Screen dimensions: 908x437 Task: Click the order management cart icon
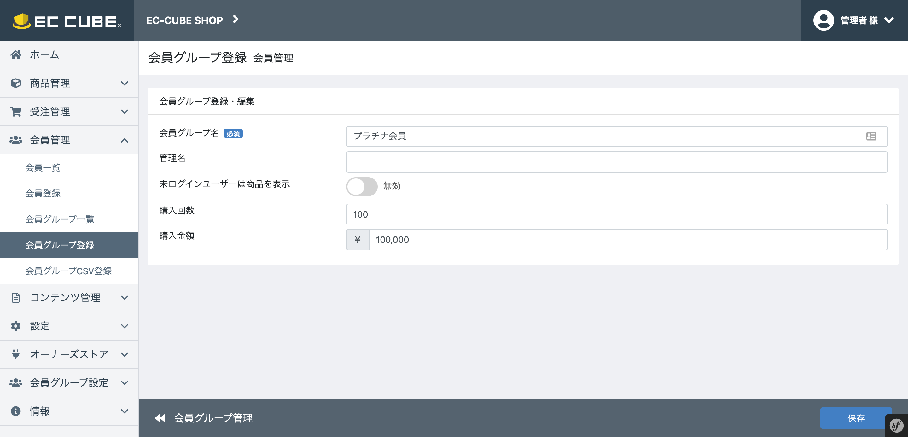click(x=15, y=111)
